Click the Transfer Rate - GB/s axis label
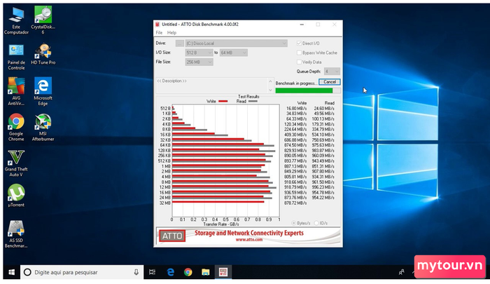 [x=221, y=224]
